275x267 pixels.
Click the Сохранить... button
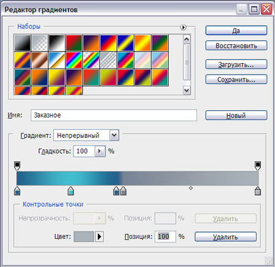(x=236, y=80)
